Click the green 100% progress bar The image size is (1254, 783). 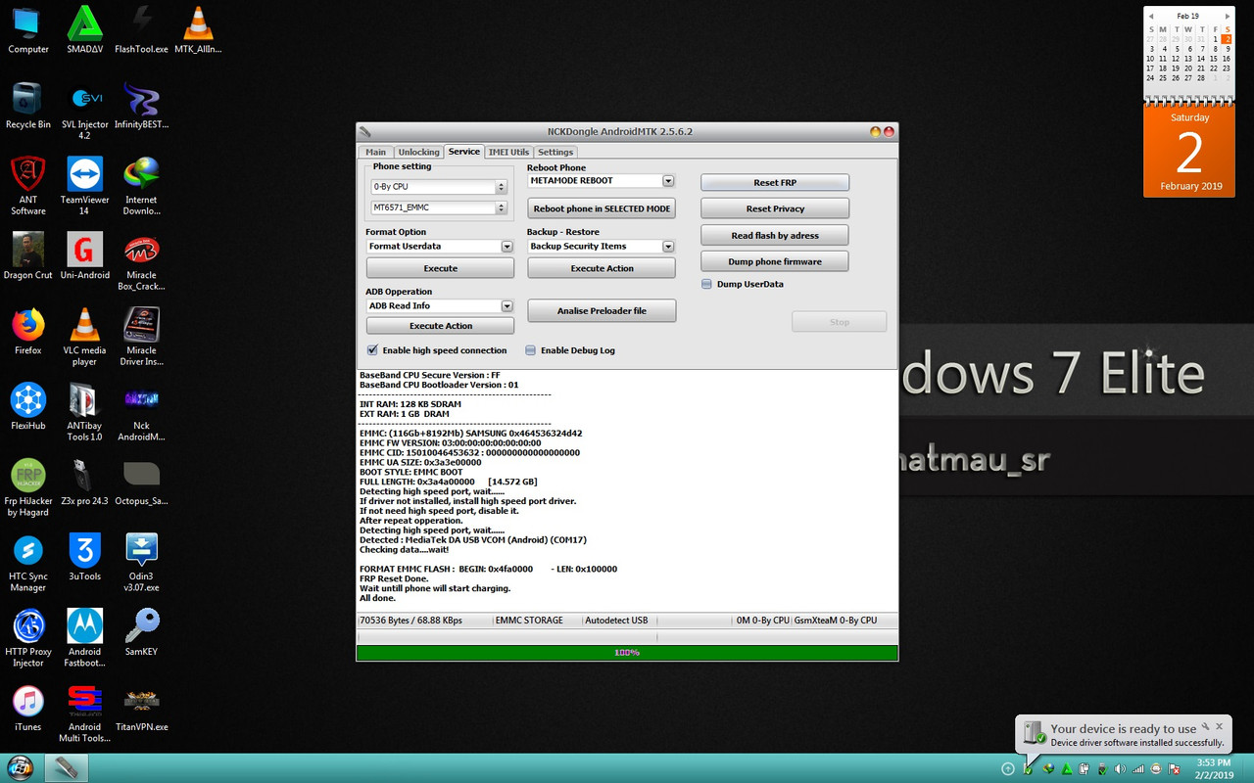click(627, 653)
